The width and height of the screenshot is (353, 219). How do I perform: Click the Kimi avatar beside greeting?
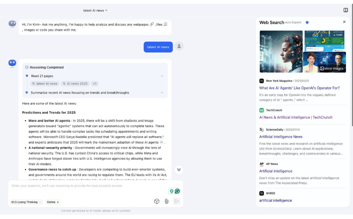point(12,24)
